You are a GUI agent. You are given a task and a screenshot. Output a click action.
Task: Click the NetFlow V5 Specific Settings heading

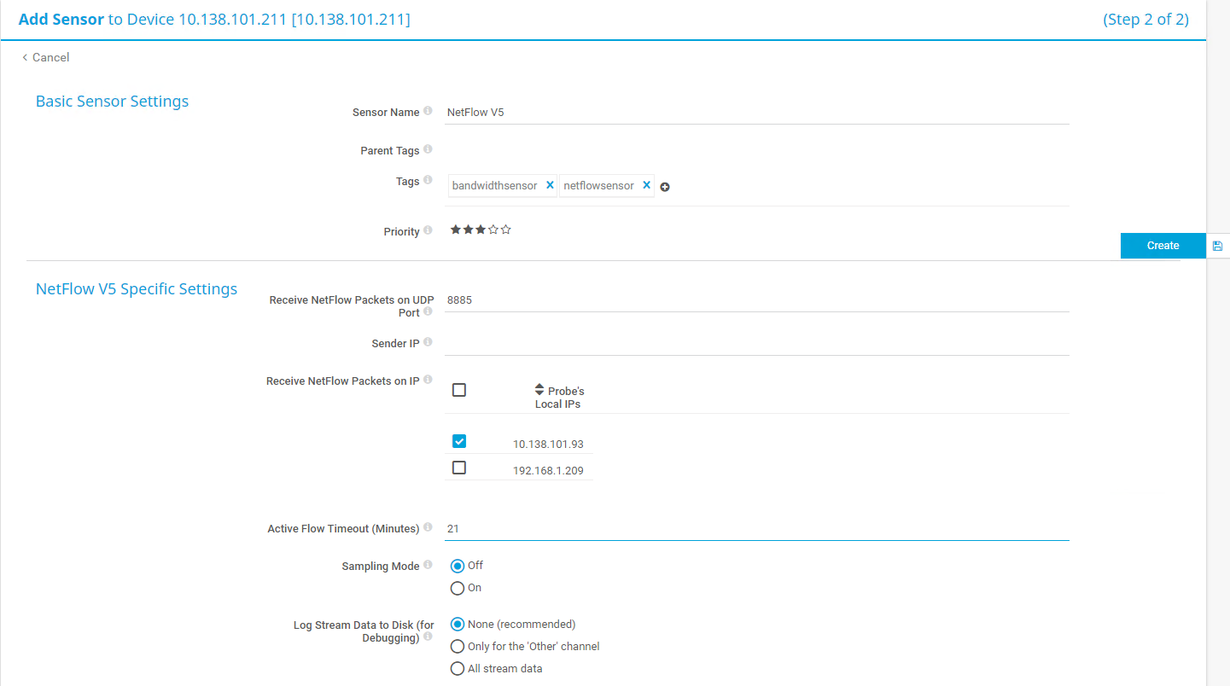pyautogui.click(x=137, y=289)
